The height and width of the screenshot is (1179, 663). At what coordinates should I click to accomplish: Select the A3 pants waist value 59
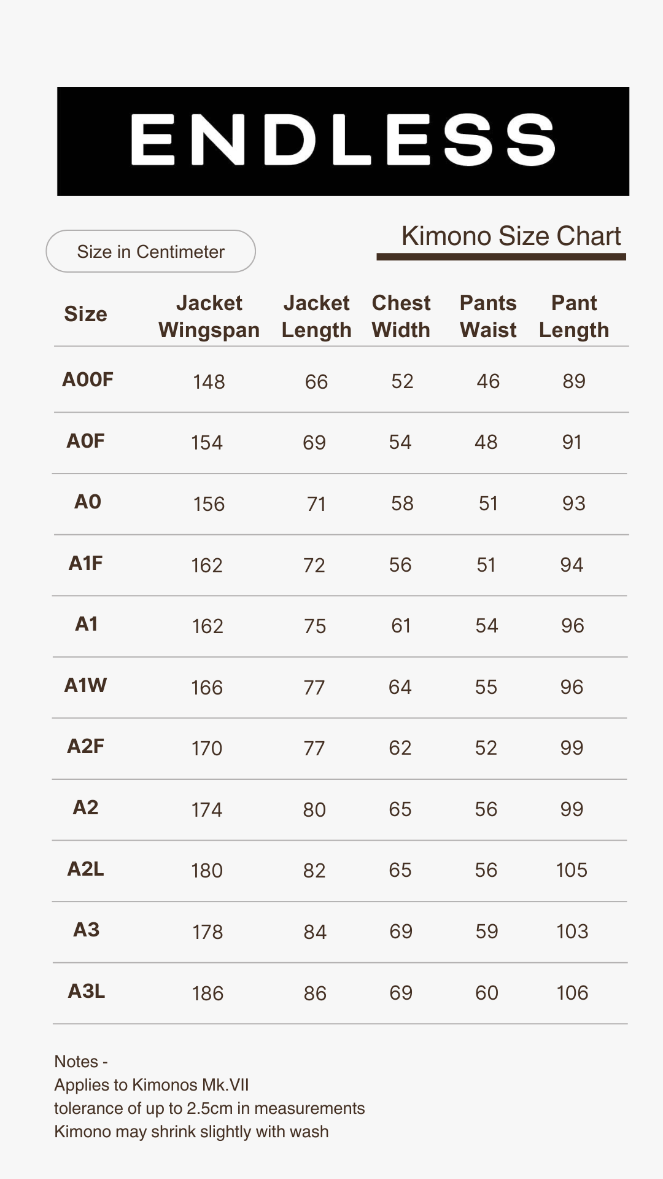(487, 932)
